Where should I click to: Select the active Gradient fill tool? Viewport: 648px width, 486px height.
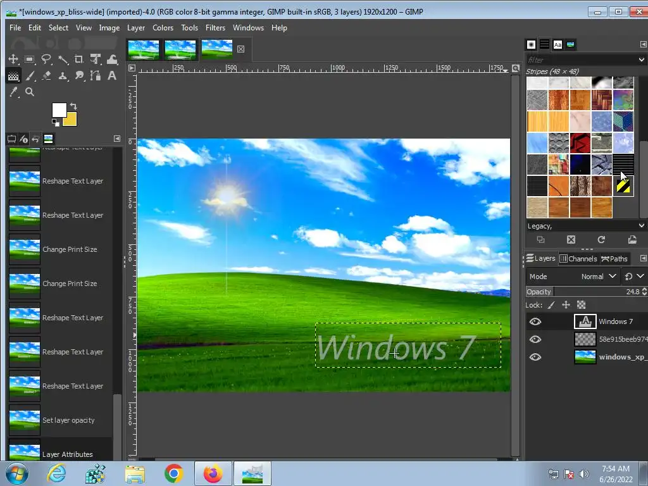[13, 76]
